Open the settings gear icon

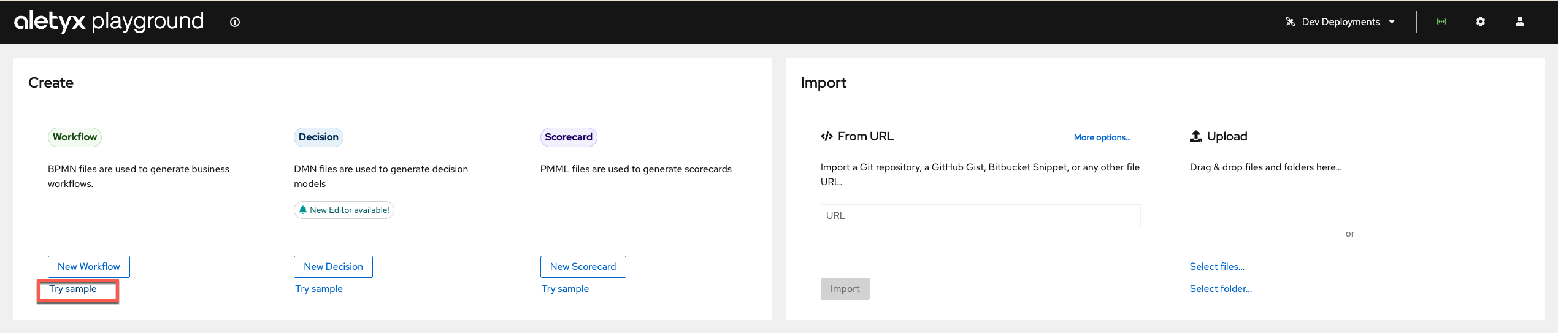click(1481, 21)
